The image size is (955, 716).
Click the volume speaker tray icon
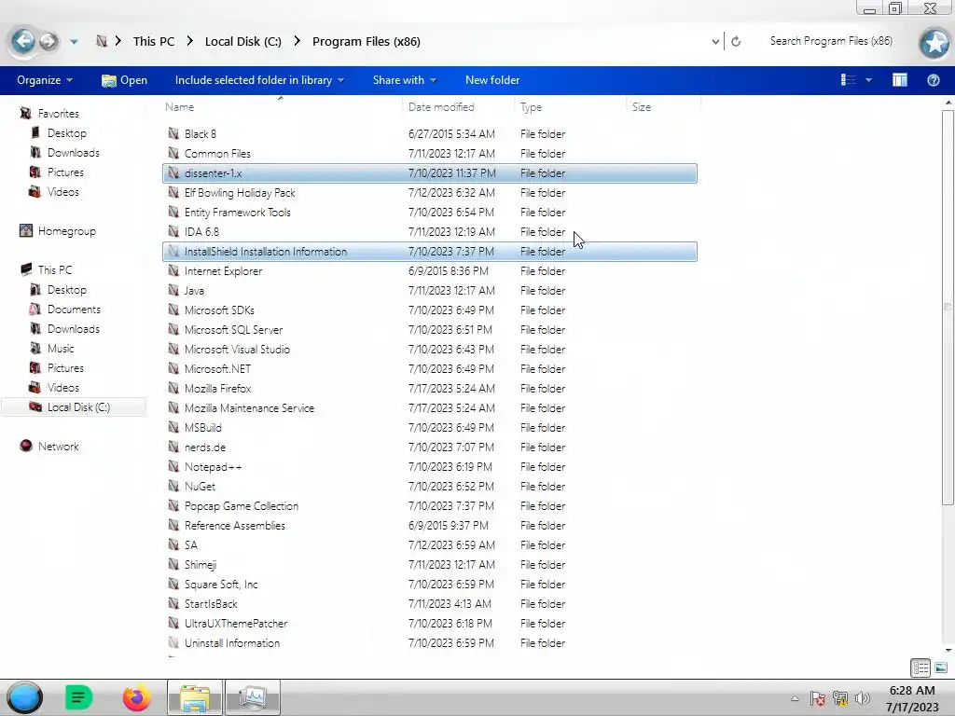coord(862,698)
